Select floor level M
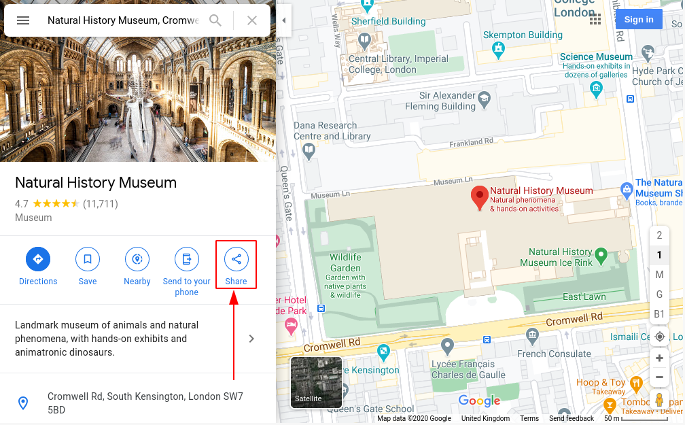685x425 pixels. coord(659,275)
